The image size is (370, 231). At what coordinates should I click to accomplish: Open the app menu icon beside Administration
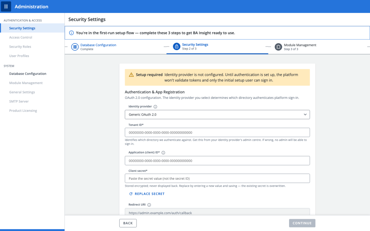pyautogui.click(x=6, y=6)
